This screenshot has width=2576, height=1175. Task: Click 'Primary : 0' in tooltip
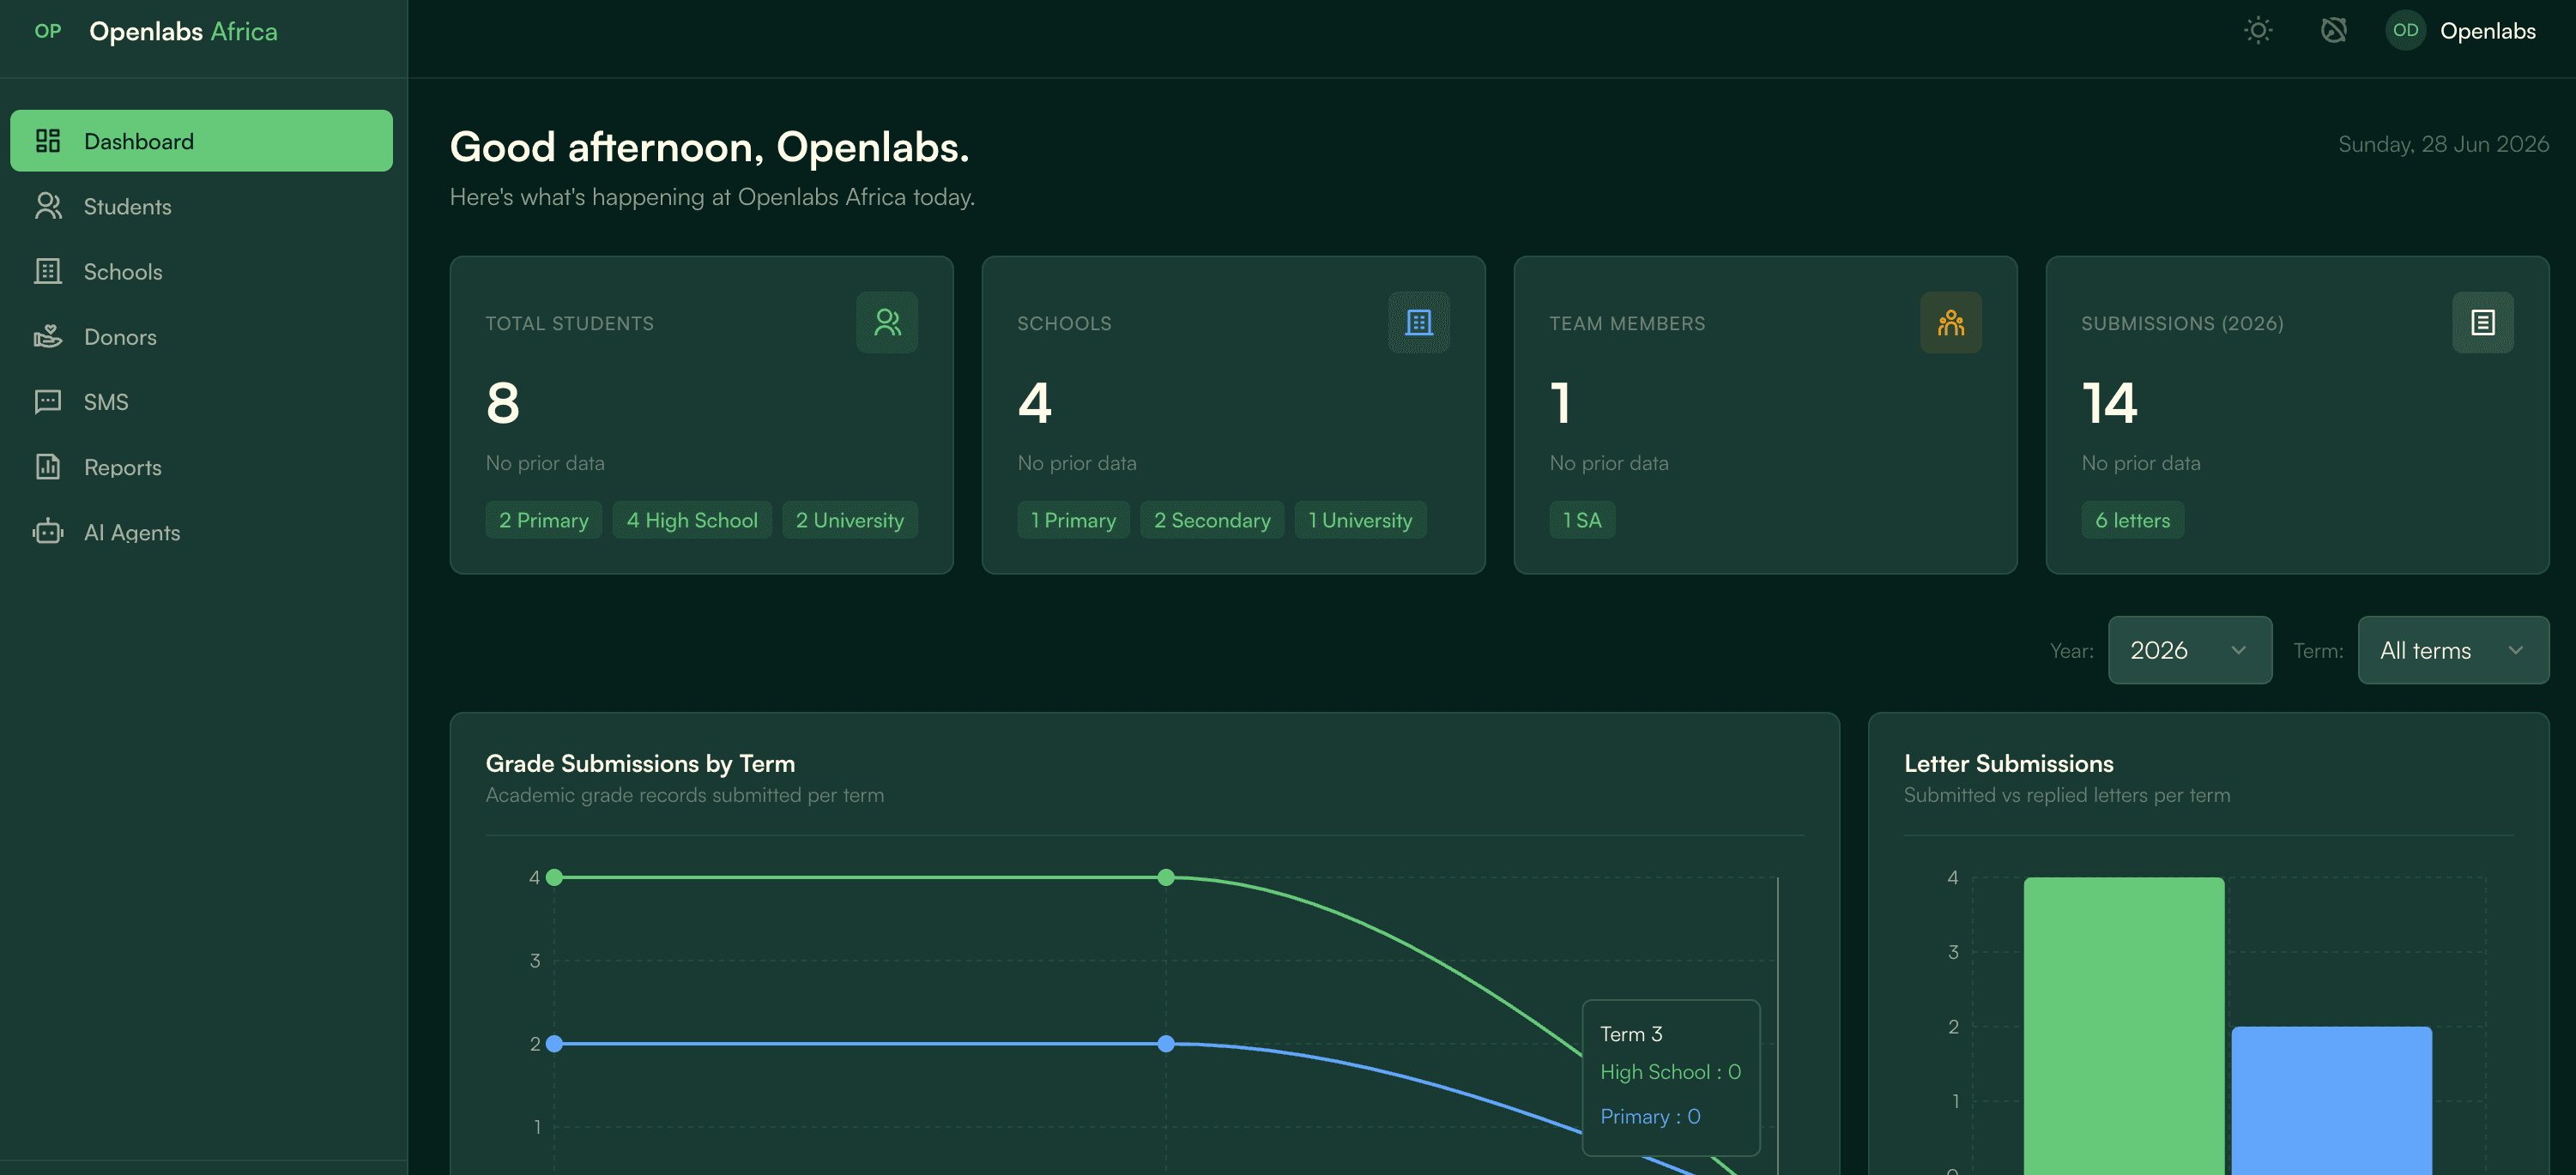pos(1650,1116)
